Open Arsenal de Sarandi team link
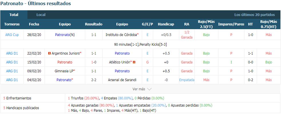The height and width of the screenshot is (114, 281). tap(122, 80)
